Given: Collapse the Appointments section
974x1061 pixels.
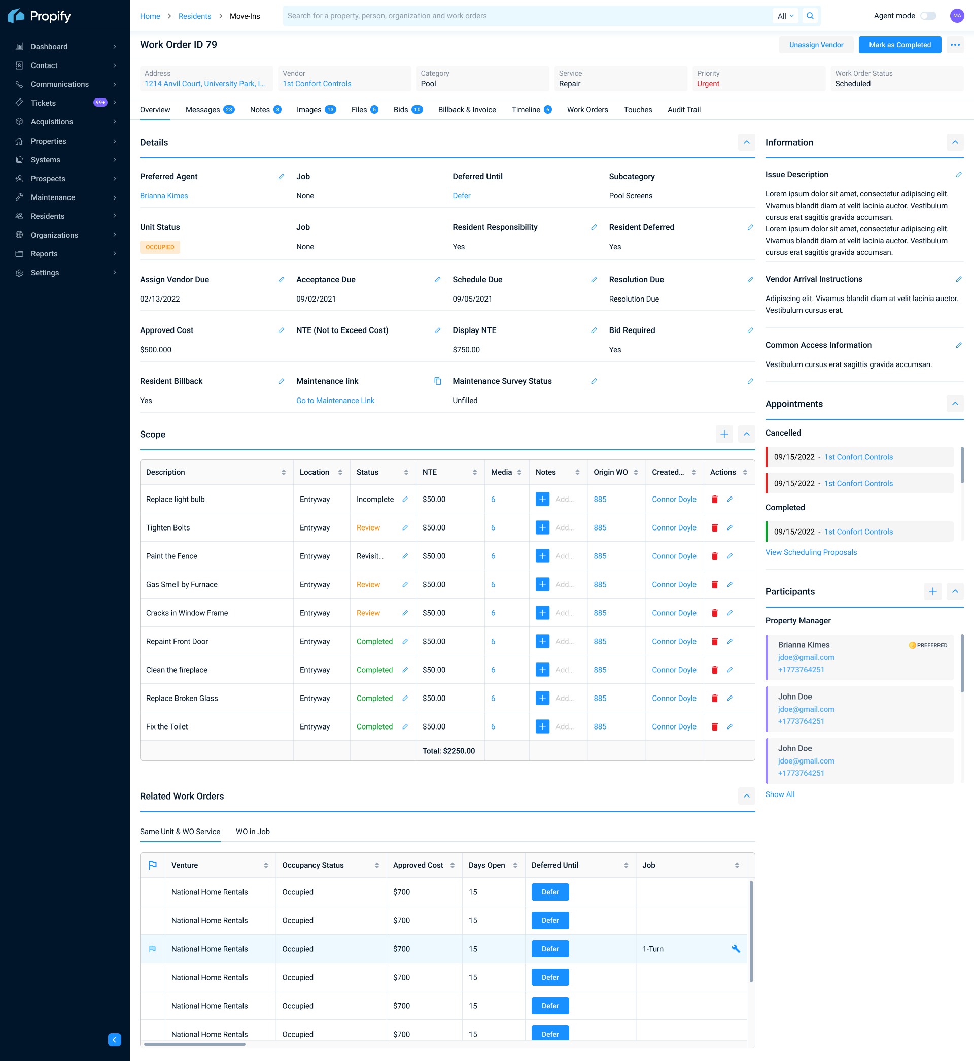Looking at the screenshot, I should [955, 404].
